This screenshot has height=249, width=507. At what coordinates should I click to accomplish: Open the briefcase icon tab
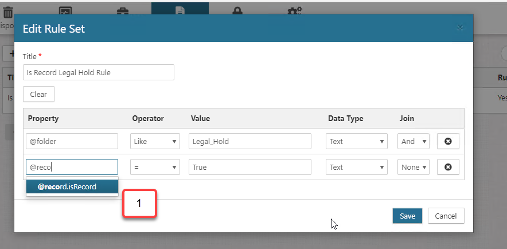[x=122, y=11]
